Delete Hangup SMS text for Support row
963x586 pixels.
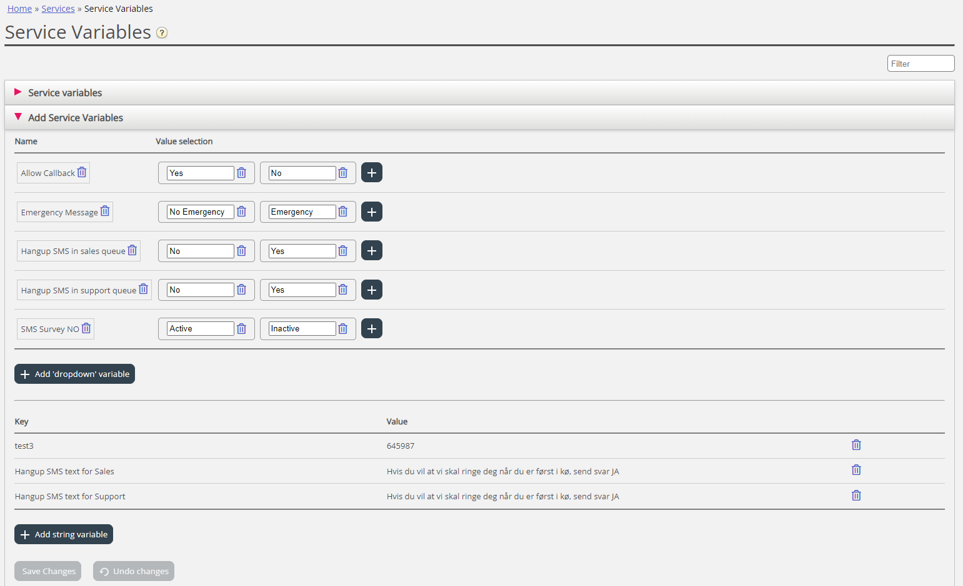[856, 496]
